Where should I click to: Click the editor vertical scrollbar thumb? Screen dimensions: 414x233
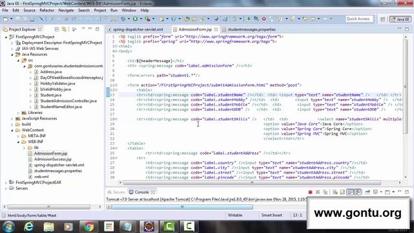pos(406,87)
